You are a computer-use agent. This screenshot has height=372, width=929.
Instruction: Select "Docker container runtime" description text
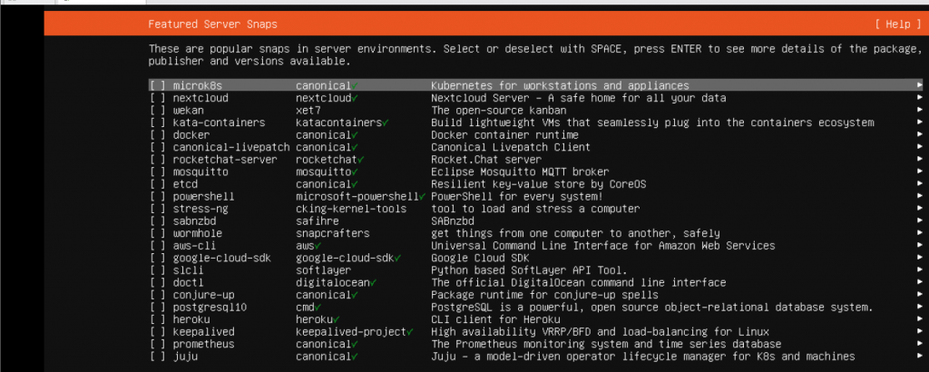tap(504, 135)
